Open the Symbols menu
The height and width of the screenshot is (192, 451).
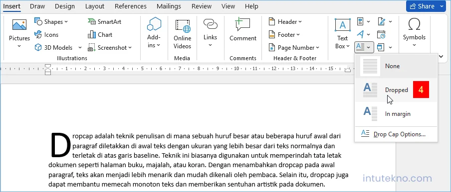click(414, 32)
